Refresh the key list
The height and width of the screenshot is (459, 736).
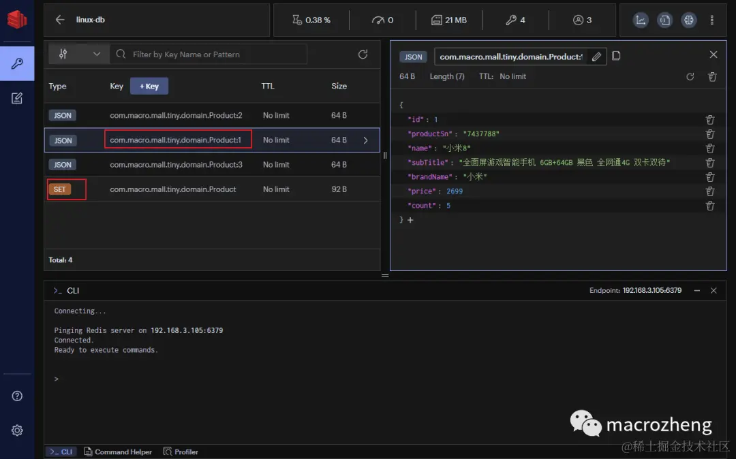pyautogui.click(x=363, y=54)
